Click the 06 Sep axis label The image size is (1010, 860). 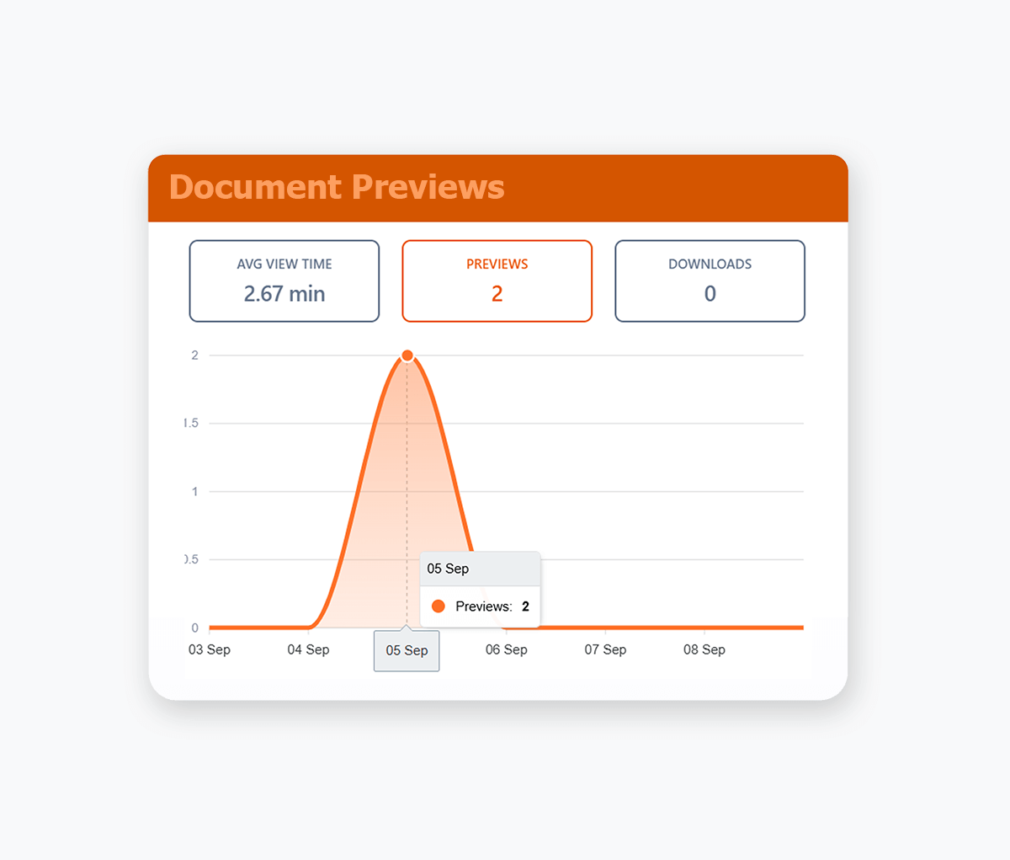(x=507, y=649)
